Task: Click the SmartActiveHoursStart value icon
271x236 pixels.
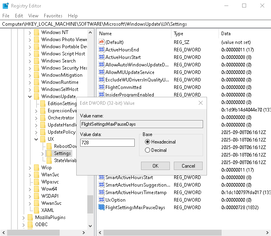Action: pos(101,177)
